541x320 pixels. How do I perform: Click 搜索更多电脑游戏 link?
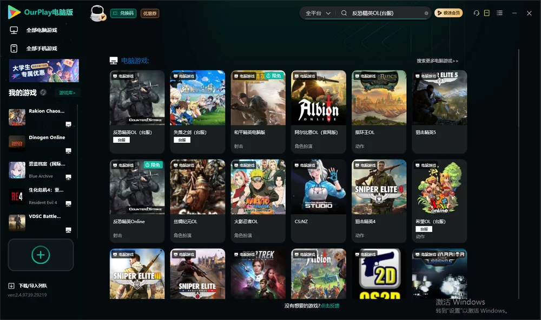[437, 61]
